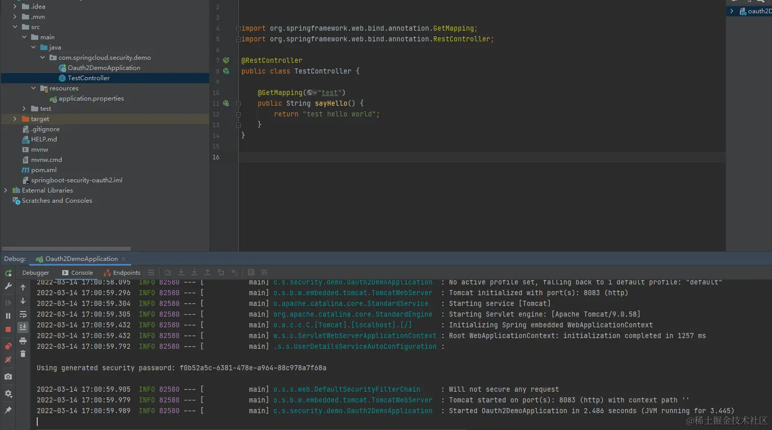The height and width of the screenshot is (430, 772).
Task: Click Step Into icon
Action: pyautogui.click(x=181, y=273)
